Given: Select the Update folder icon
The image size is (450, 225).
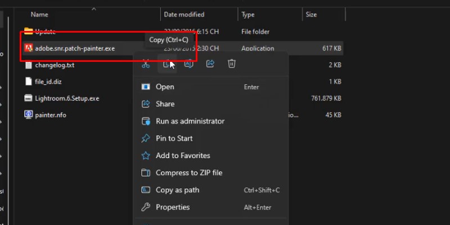Looking at the screenshot, I should (28, 31).
